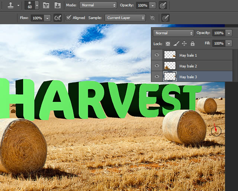Open the Sample dropdown showing Current Layer
Viewport: 238px width, 191px height.
pyautogui.click(x=125, y=18)
